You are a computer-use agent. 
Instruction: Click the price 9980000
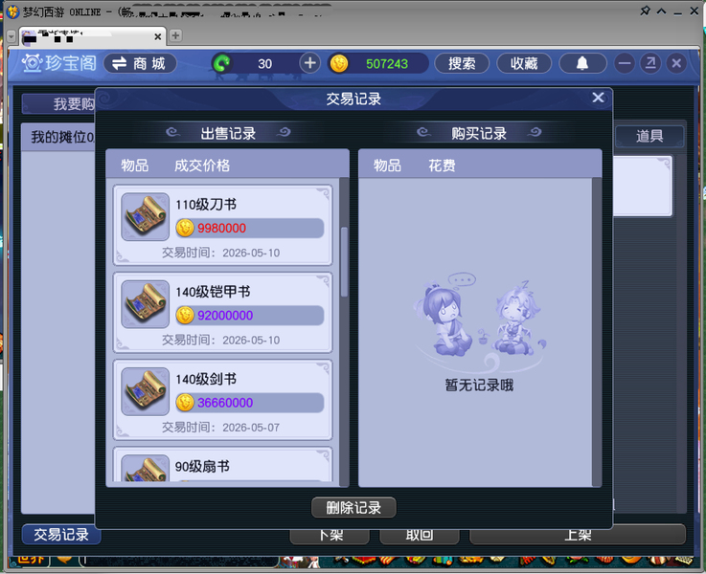pos(222,228)
